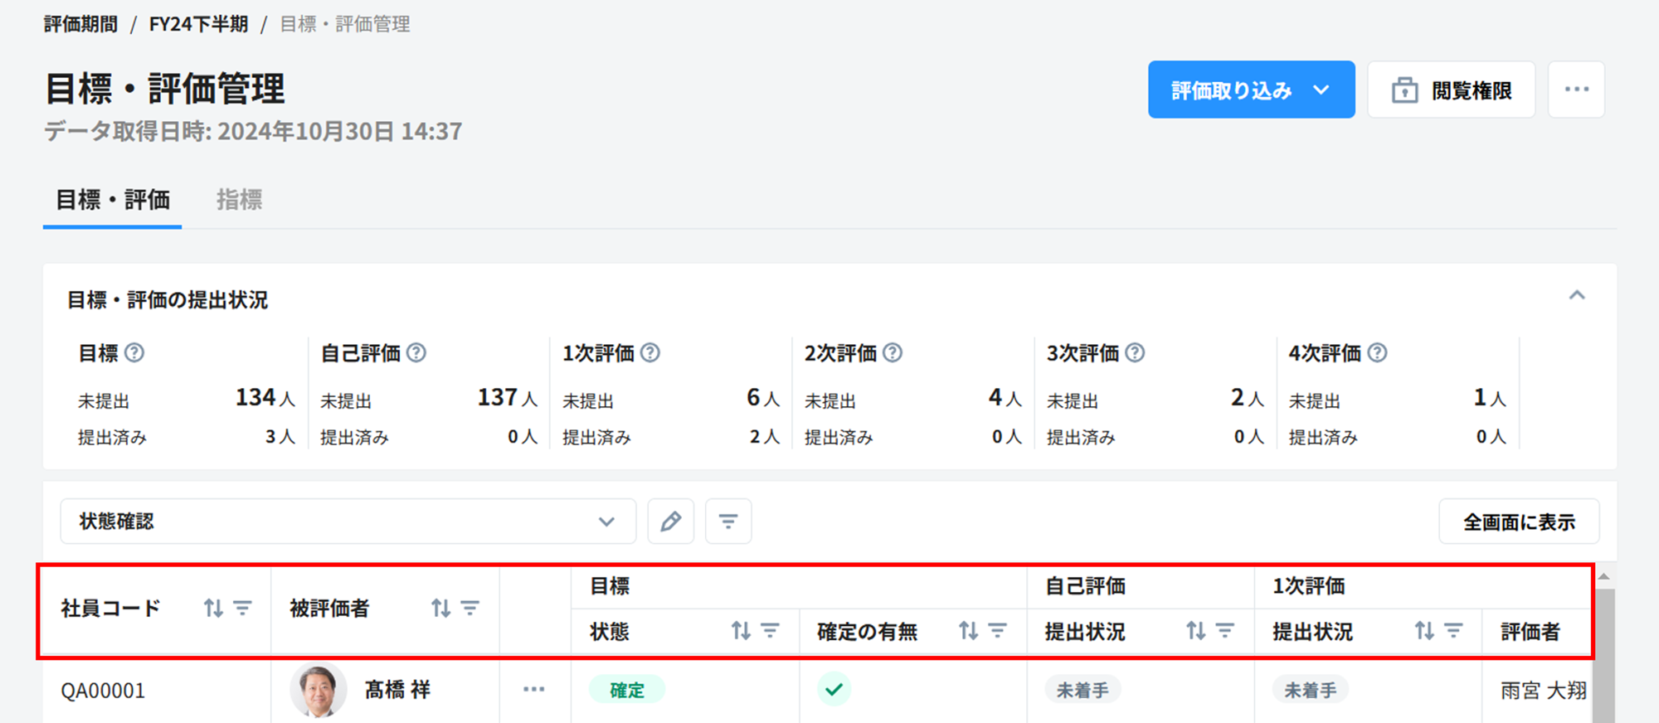The image size is (1659, 723).
Task: Go to FY24下半期 breadcrumb link
Action: 198,24
